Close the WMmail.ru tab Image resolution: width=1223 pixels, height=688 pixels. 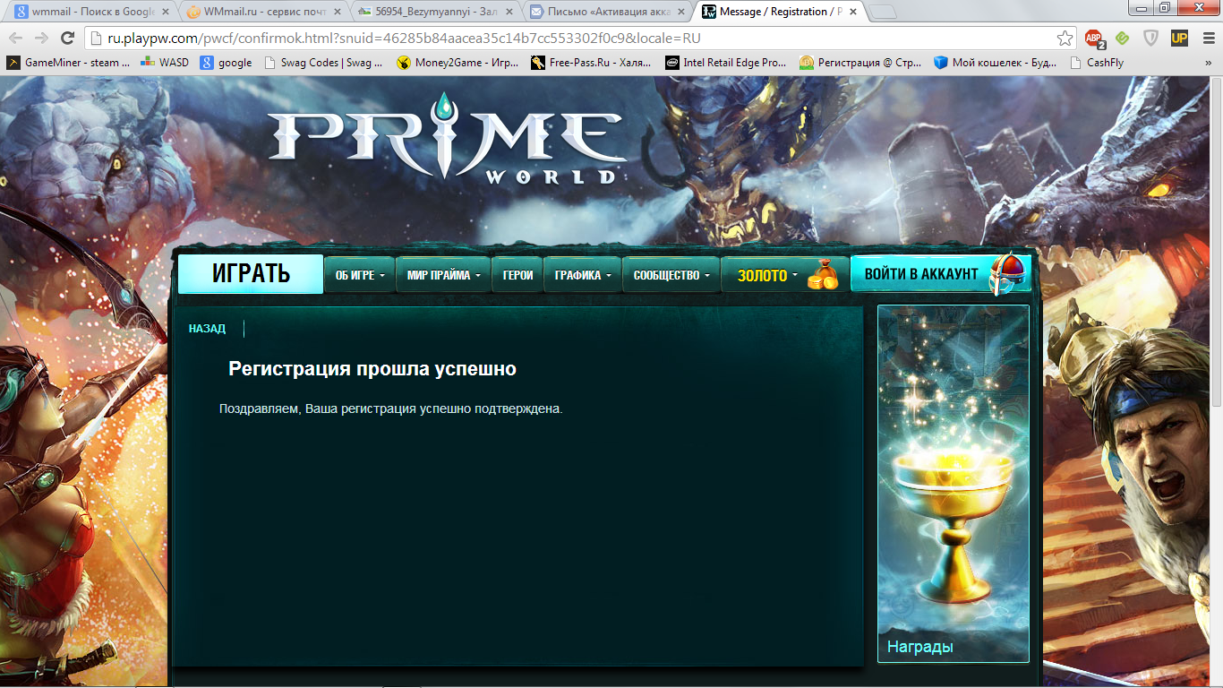[x=338, y=12]
